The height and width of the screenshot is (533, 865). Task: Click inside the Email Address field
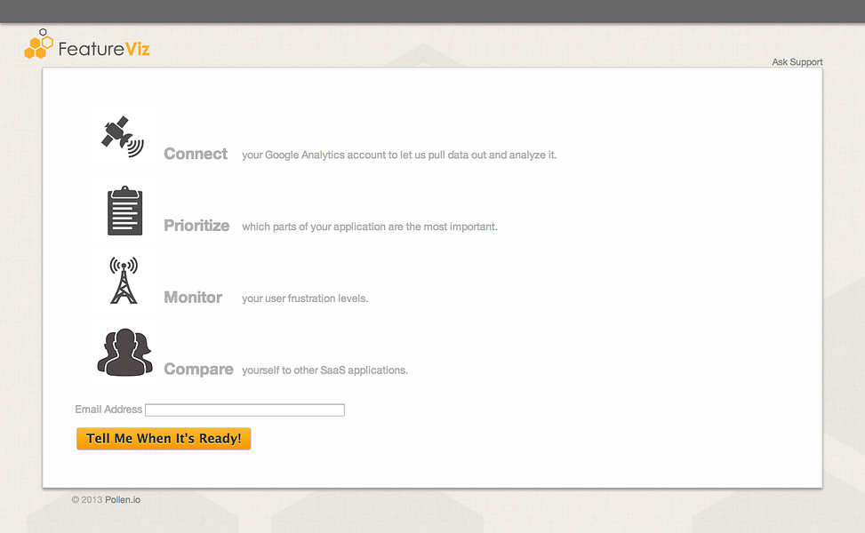pyautogui.click(x=245, y=410)
